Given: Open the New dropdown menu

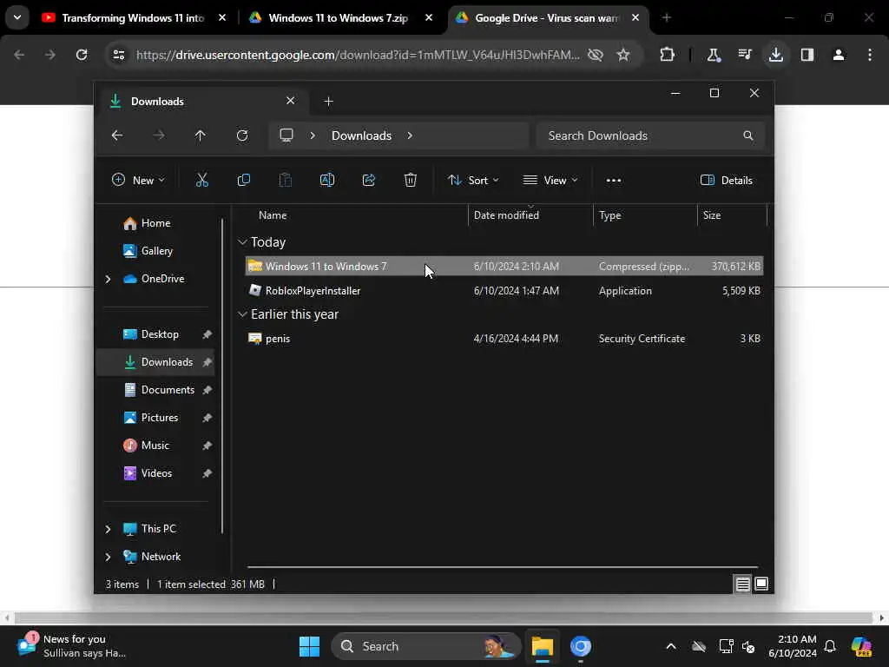Looking at the screenshot, I should (x=138, y=181).
